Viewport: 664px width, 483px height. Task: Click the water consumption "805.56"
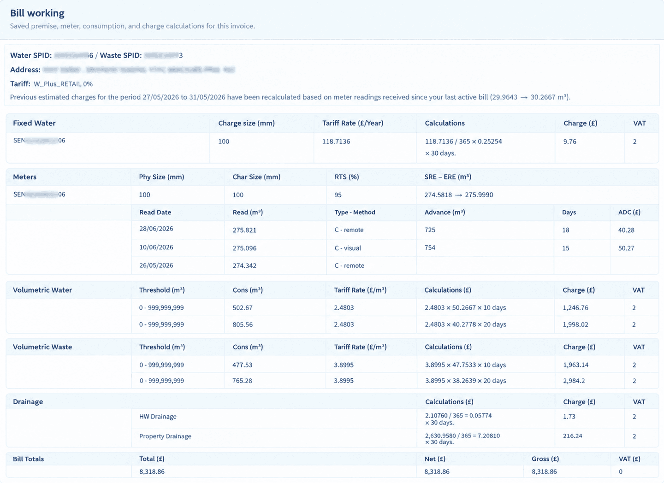coord(243,324)
